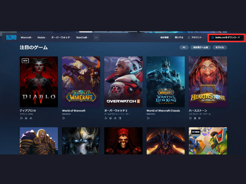246x184 pixels.
Task: Click PlayStation icon under オーバーウォッチ 2
Action: [115, 118]
